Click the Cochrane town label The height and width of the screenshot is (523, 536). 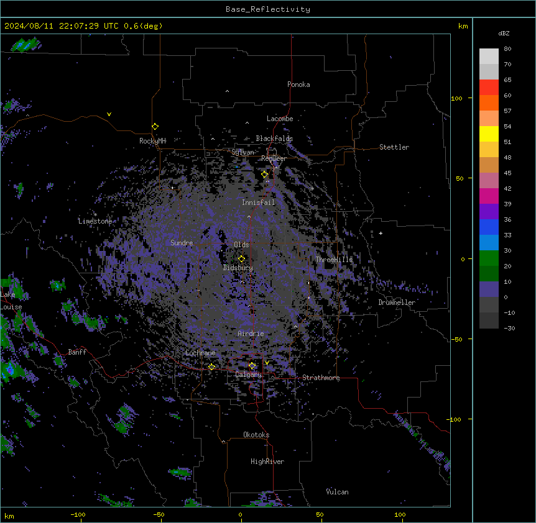coord(200,353)
